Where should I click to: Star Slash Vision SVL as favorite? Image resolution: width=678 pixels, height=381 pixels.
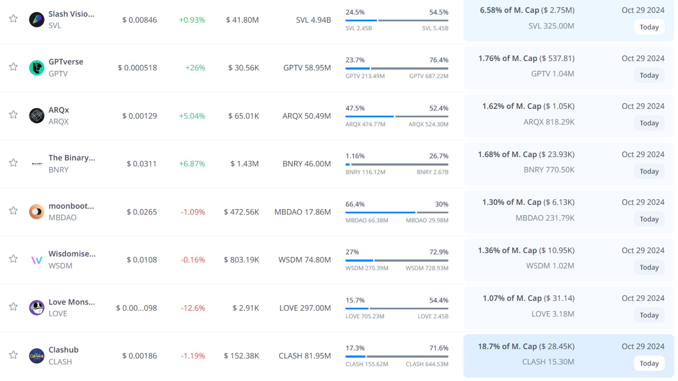[x=13, y=19]
